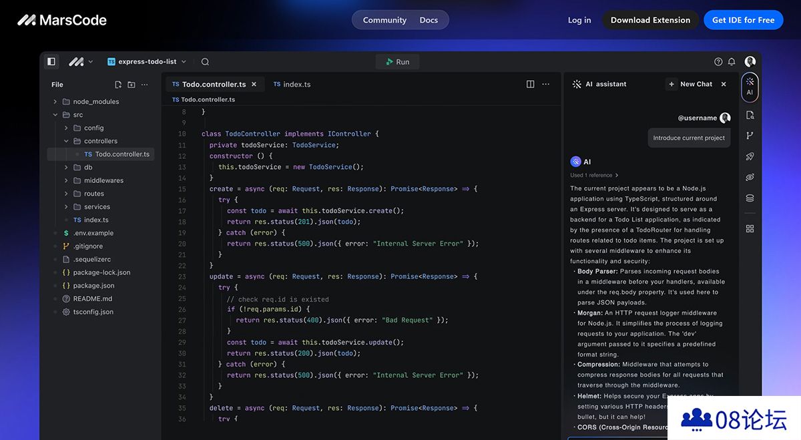This screenshot has width=801, height=440.
Task: Expand the Used 1 reference link
Action: click(594, 175)
